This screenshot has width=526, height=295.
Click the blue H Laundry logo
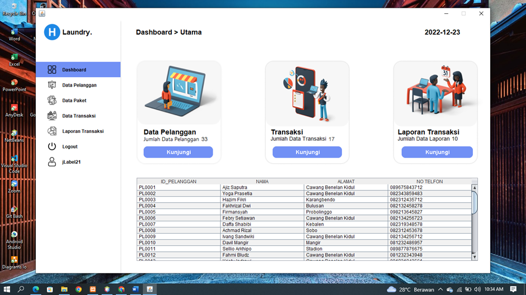[x=52, y=32]
